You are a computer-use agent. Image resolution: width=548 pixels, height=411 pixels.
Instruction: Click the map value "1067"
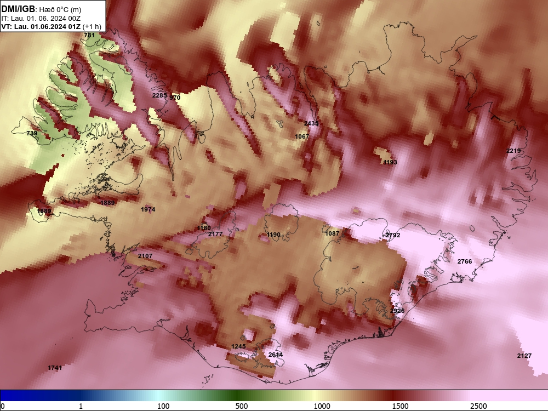[302, 136]
